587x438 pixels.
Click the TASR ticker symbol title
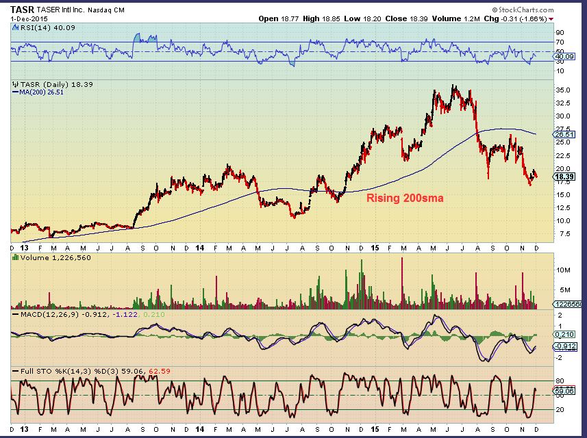point(22,10)
